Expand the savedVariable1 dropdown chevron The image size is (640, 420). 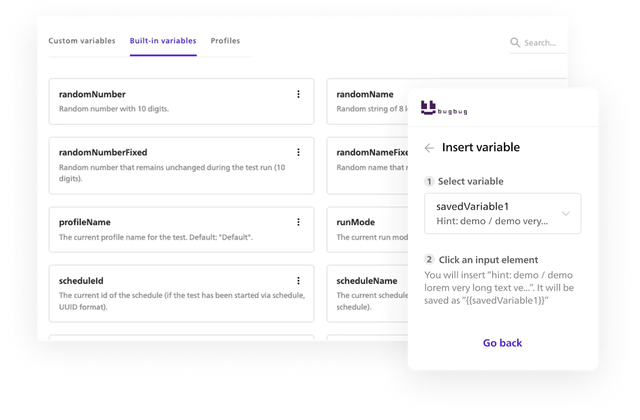(566, 213)
